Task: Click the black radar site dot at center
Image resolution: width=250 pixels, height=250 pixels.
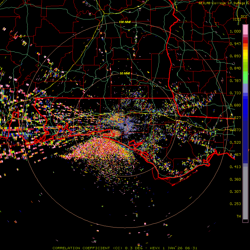Action: (125, 125)
